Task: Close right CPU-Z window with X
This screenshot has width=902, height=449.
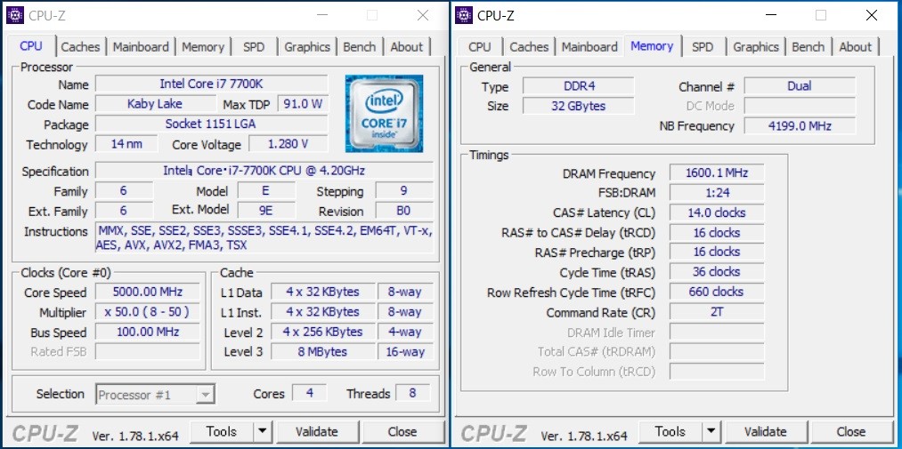Action: coord(872,15)
